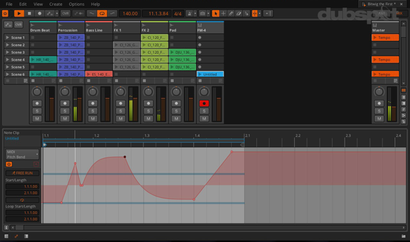Click the punch-in button left of the loop button

point(92,13)
